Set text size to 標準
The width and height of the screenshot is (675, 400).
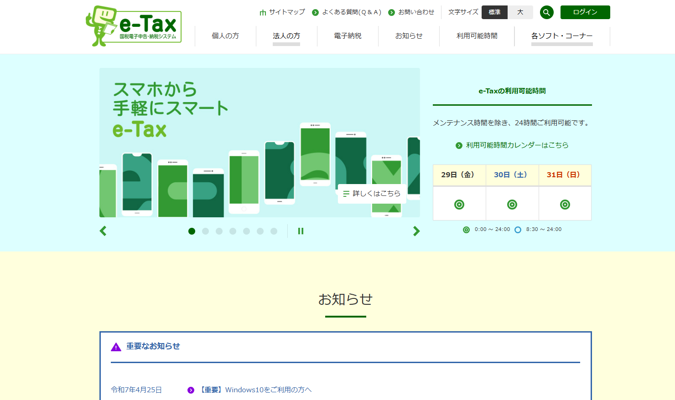[x=494, y=12]
